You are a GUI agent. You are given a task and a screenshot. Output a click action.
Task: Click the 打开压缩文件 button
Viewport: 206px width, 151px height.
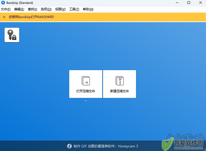pos(85,84)
